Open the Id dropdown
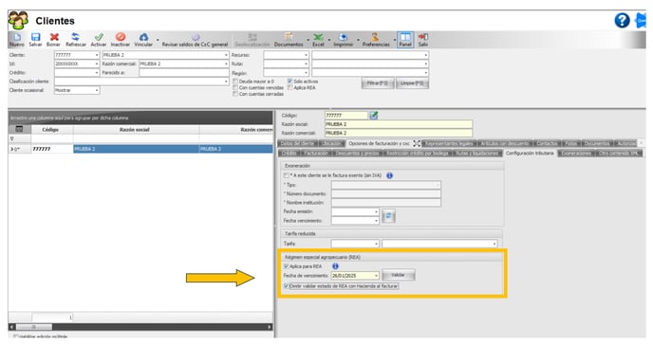Screen dimensions: 653x346 [x=97, y=64]
